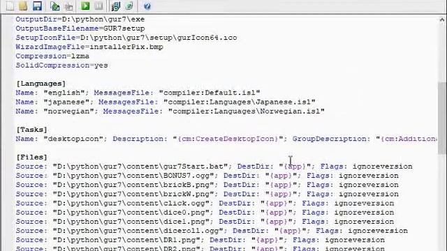Open a script file via the folder icon
Viewport: 447px width, 251px height.
pyautogui.click(x=23, y=6)
